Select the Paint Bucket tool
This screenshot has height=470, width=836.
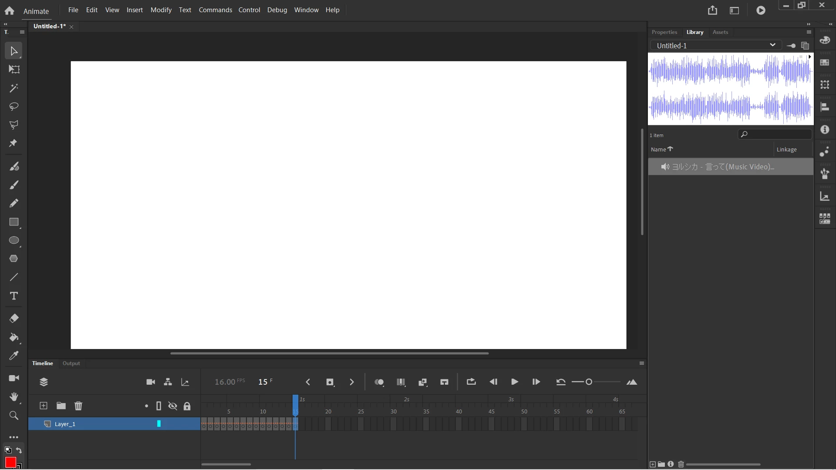click(x=14, y=337)
